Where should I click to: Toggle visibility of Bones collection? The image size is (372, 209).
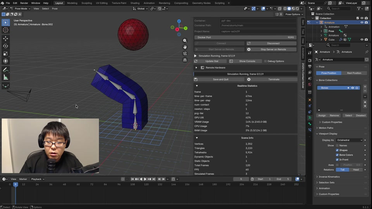click(x=353, y=88)
